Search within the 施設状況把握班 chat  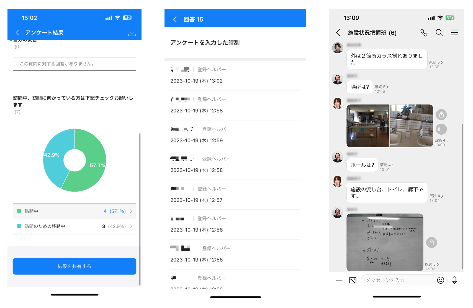click(x=439, y=33)
